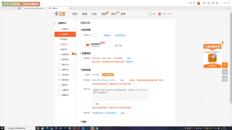
Task: Click the 下载 phone icon in the header
Action: 150,14
